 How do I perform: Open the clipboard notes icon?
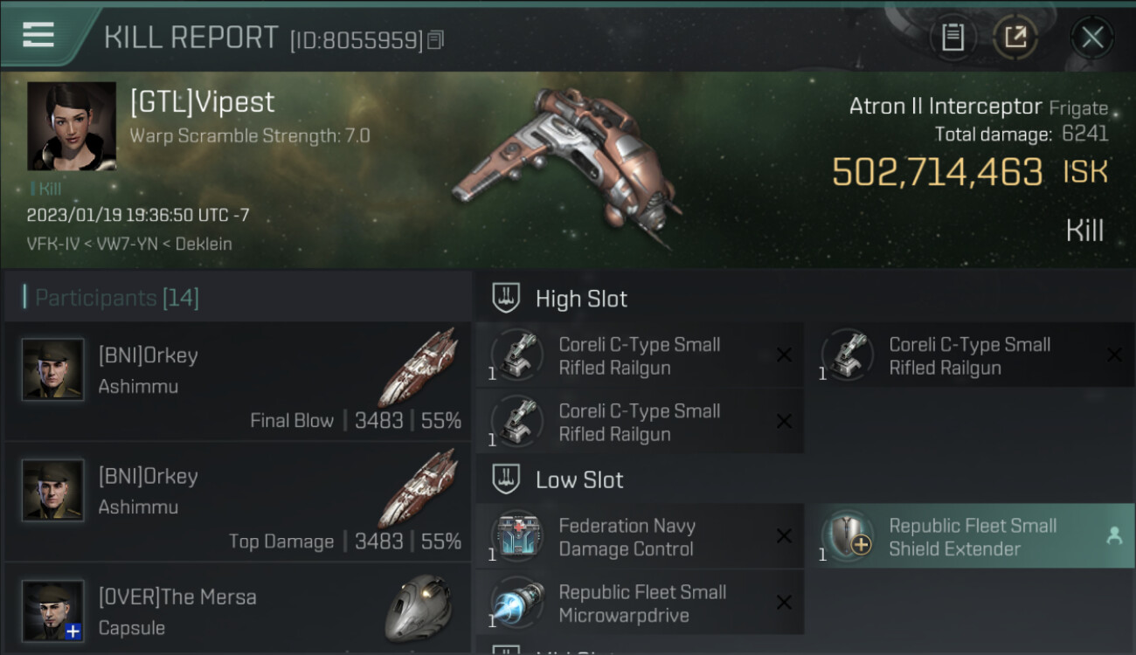(952, 37)
